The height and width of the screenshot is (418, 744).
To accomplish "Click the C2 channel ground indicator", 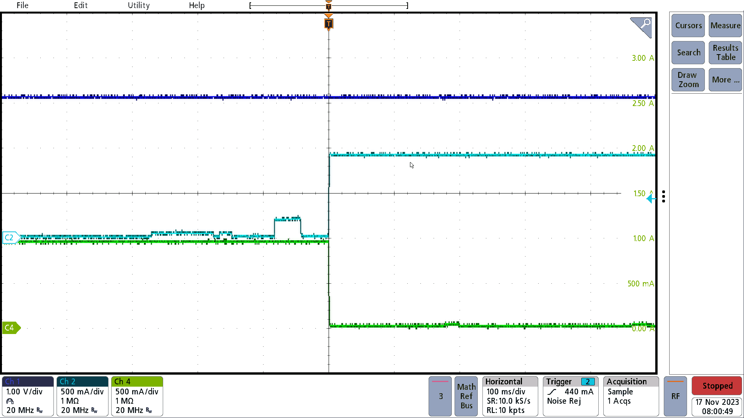I will (x=12, y=237).
